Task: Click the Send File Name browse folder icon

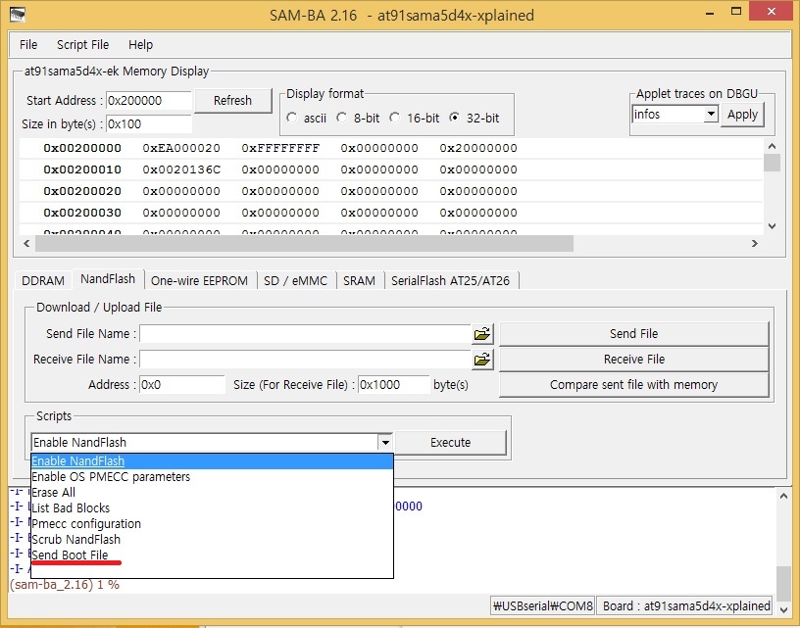Action: pyautogui.click(x=481, y=334)
